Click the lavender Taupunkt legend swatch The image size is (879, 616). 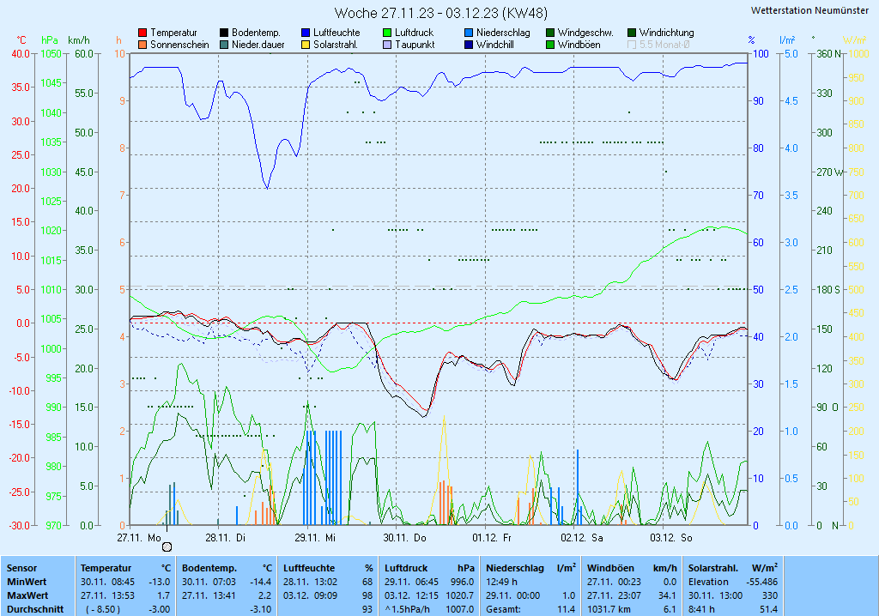[387, 45]
